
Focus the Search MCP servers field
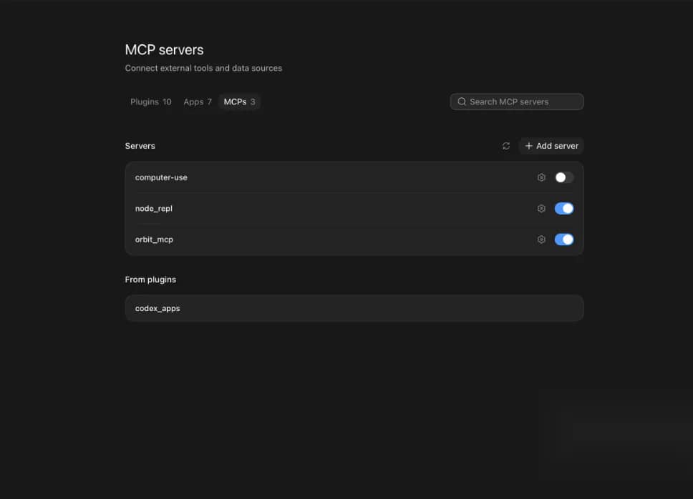[x=517, y=102]
